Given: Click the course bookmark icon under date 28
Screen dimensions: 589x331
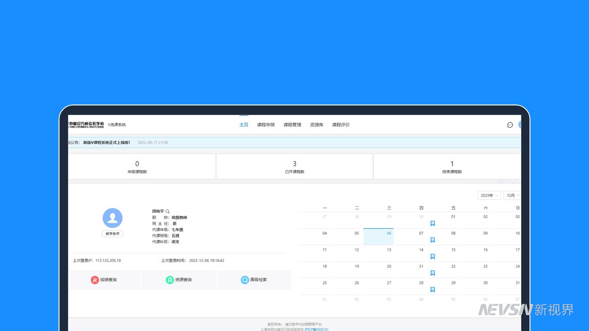Looking at the screenshot, I should click(x=433, y=290).
